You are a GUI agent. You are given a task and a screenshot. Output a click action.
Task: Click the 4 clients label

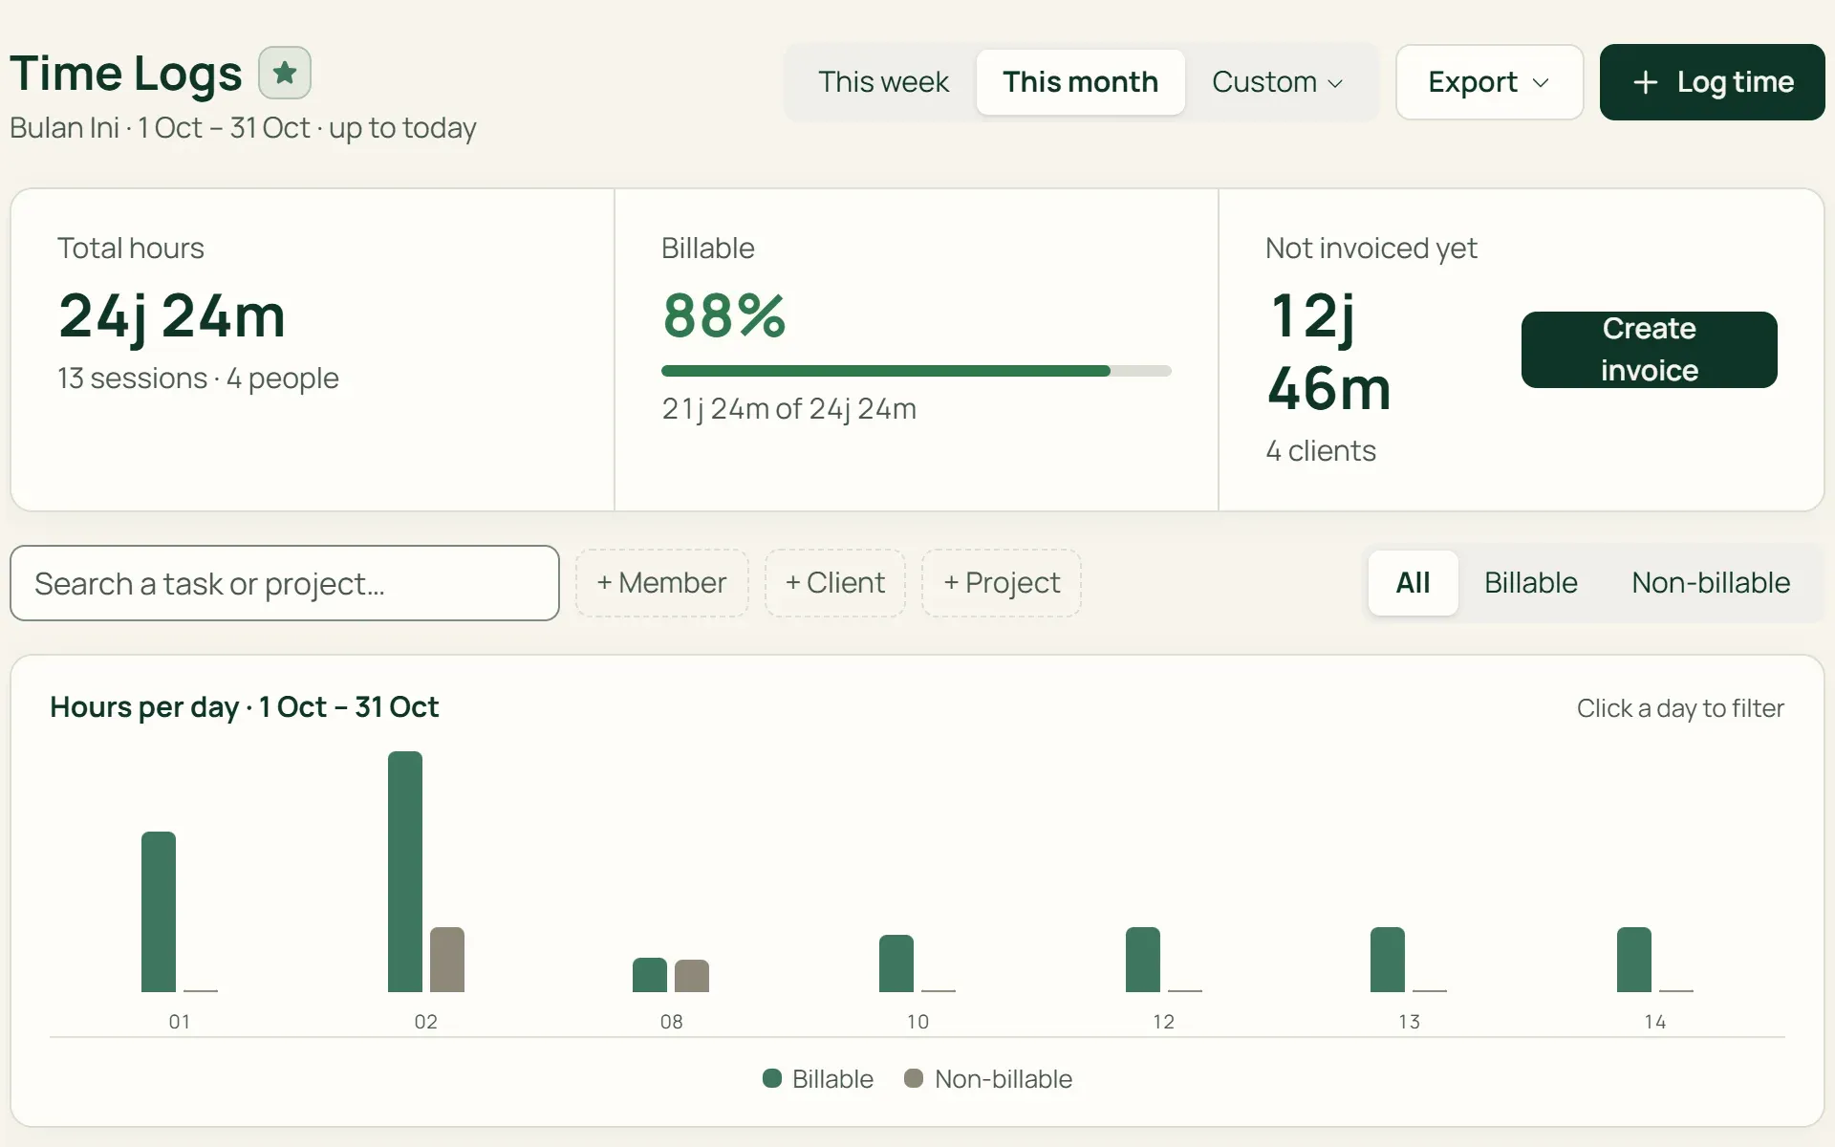[x=1321, y=451]
